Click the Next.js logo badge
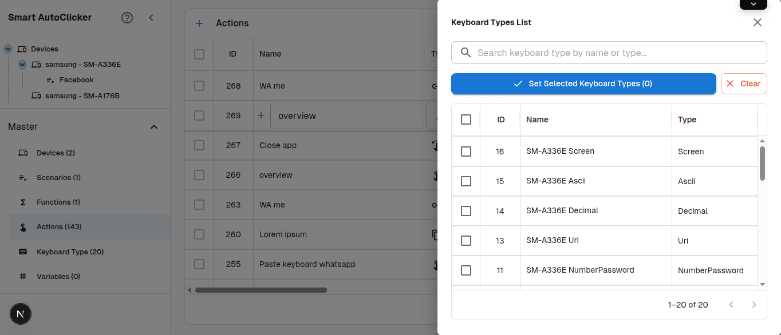This screenshot has height=335, width=781. point(21,314)
